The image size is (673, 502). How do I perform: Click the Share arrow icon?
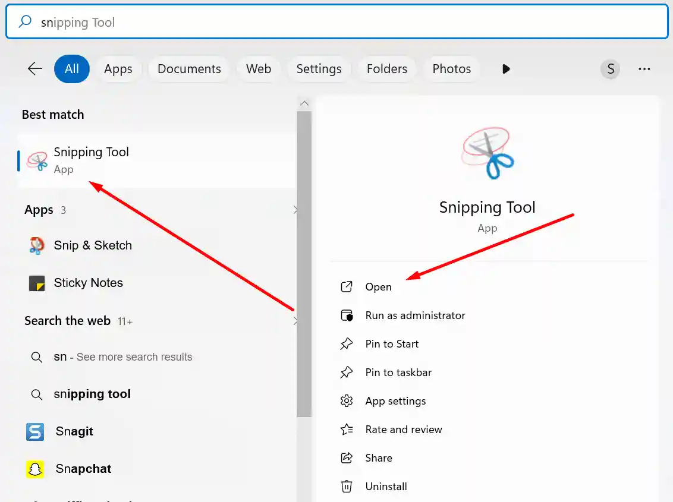pos(347,458)
